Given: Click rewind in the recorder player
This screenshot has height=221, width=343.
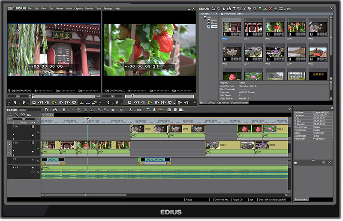Looking at the screenshot, I should coord(136,102).
